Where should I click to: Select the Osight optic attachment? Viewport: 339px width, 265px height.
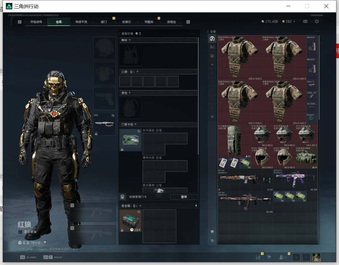[312, 118]
